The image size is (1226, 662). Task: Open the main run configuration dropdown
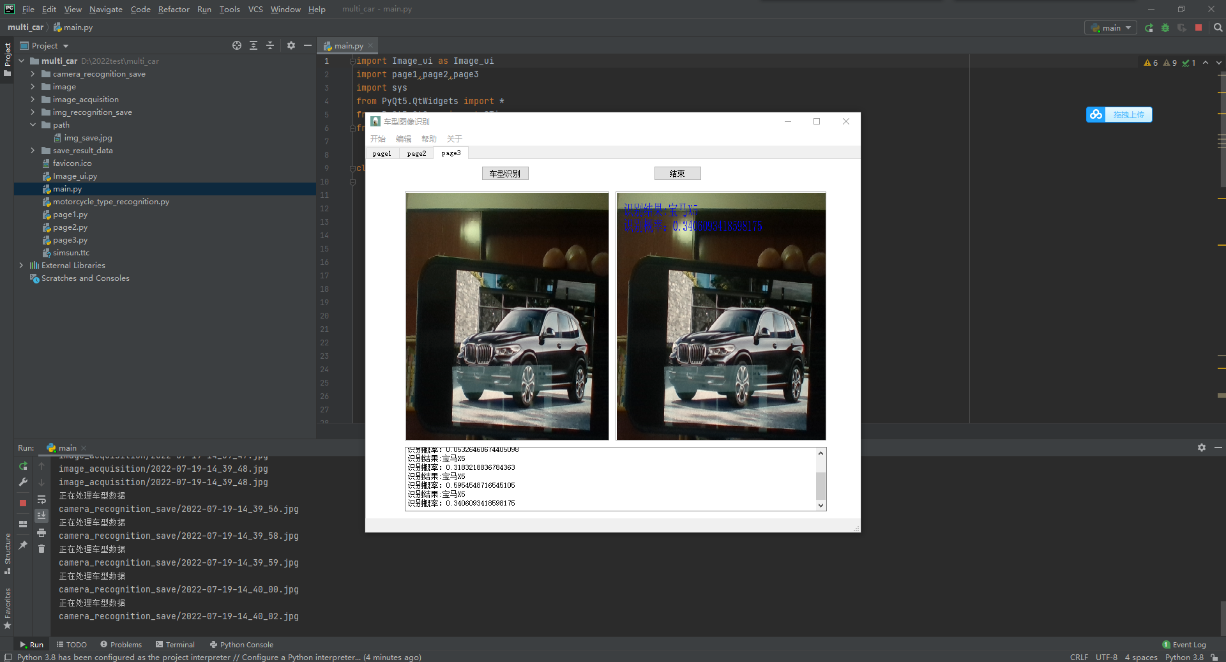tap(1110, 28)
